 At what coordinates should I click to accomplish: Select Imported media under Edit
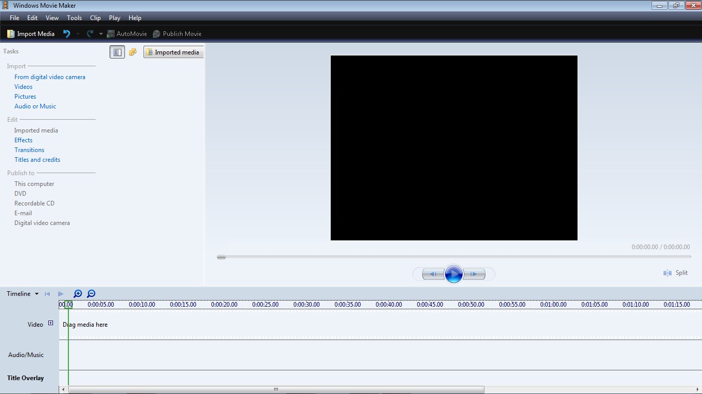(x=36, y=130)
